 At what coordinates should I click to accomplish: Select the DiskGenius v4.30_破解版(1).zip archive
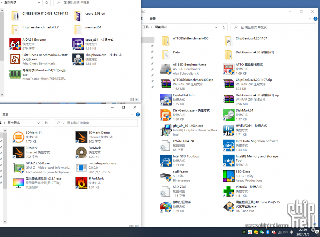229,100
